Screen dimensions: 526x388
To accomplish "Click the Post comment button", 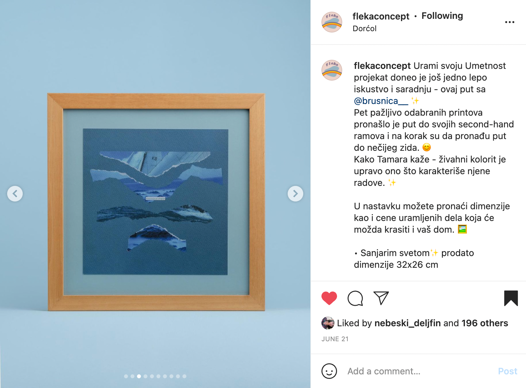I will pyautogui.click(x=507, y=371).
